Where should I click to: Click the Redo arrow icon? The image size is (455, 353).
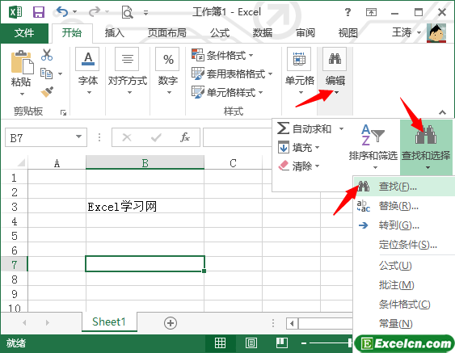95,12
